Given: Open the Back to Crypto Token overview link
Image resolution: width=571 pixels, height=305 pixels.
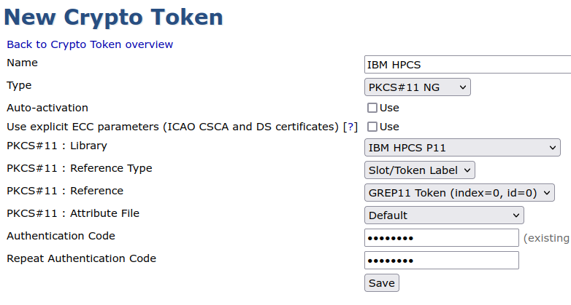Looking at the screenshot, I should point(90,44).
